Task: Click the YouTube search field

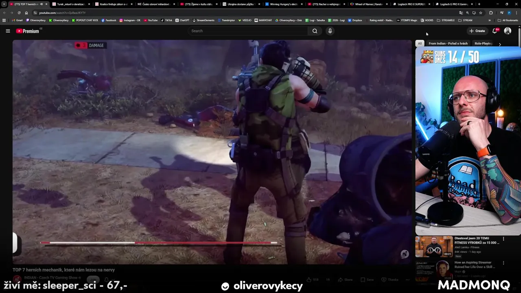Action: point(248,31)
